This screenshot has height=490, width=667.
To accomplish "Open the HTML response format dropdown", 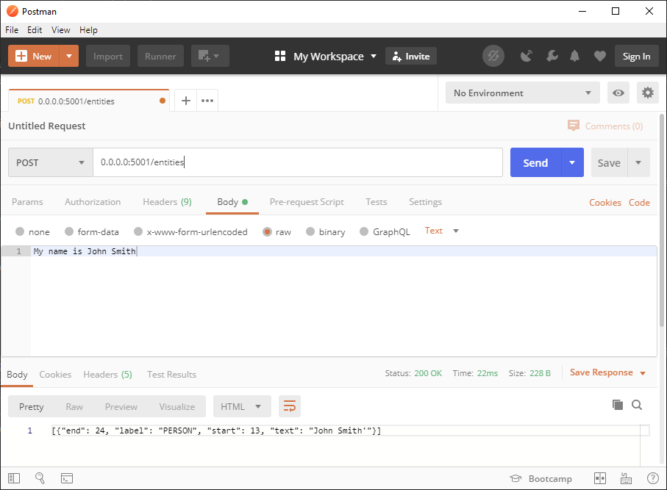I will tap(242, 406).
